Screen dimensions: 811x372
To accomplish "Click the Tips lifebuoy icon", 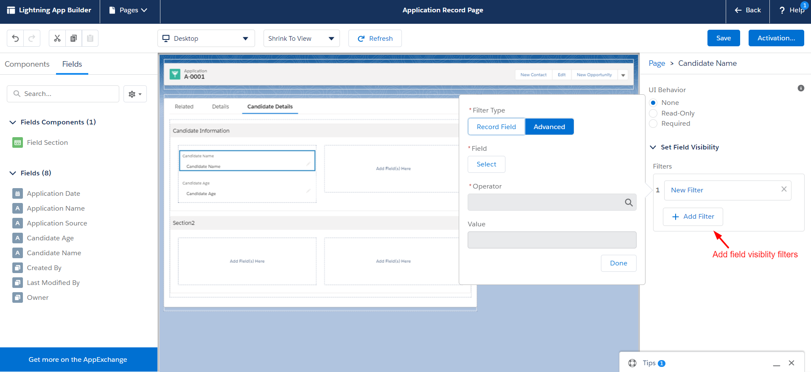I will click(x=632, y=363).
